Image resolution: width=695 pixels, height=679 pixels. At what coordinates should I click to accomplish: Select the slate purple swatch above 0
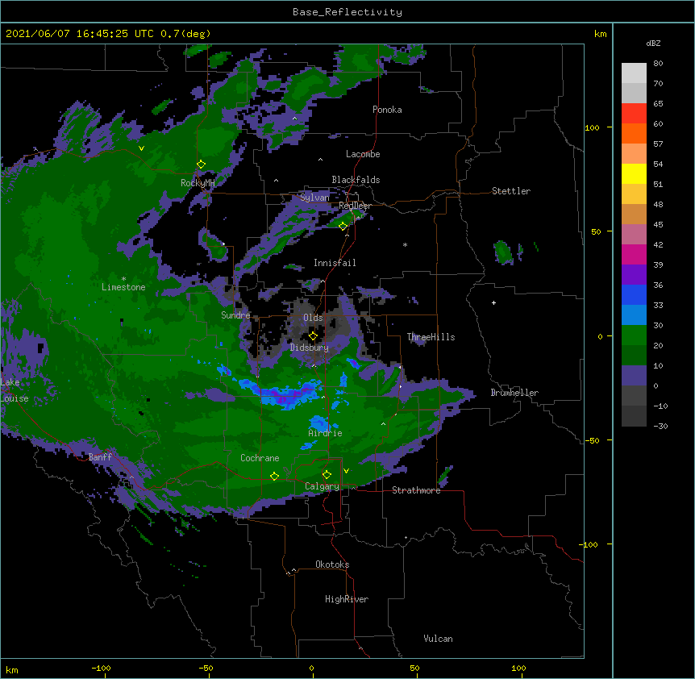[634, 376]
